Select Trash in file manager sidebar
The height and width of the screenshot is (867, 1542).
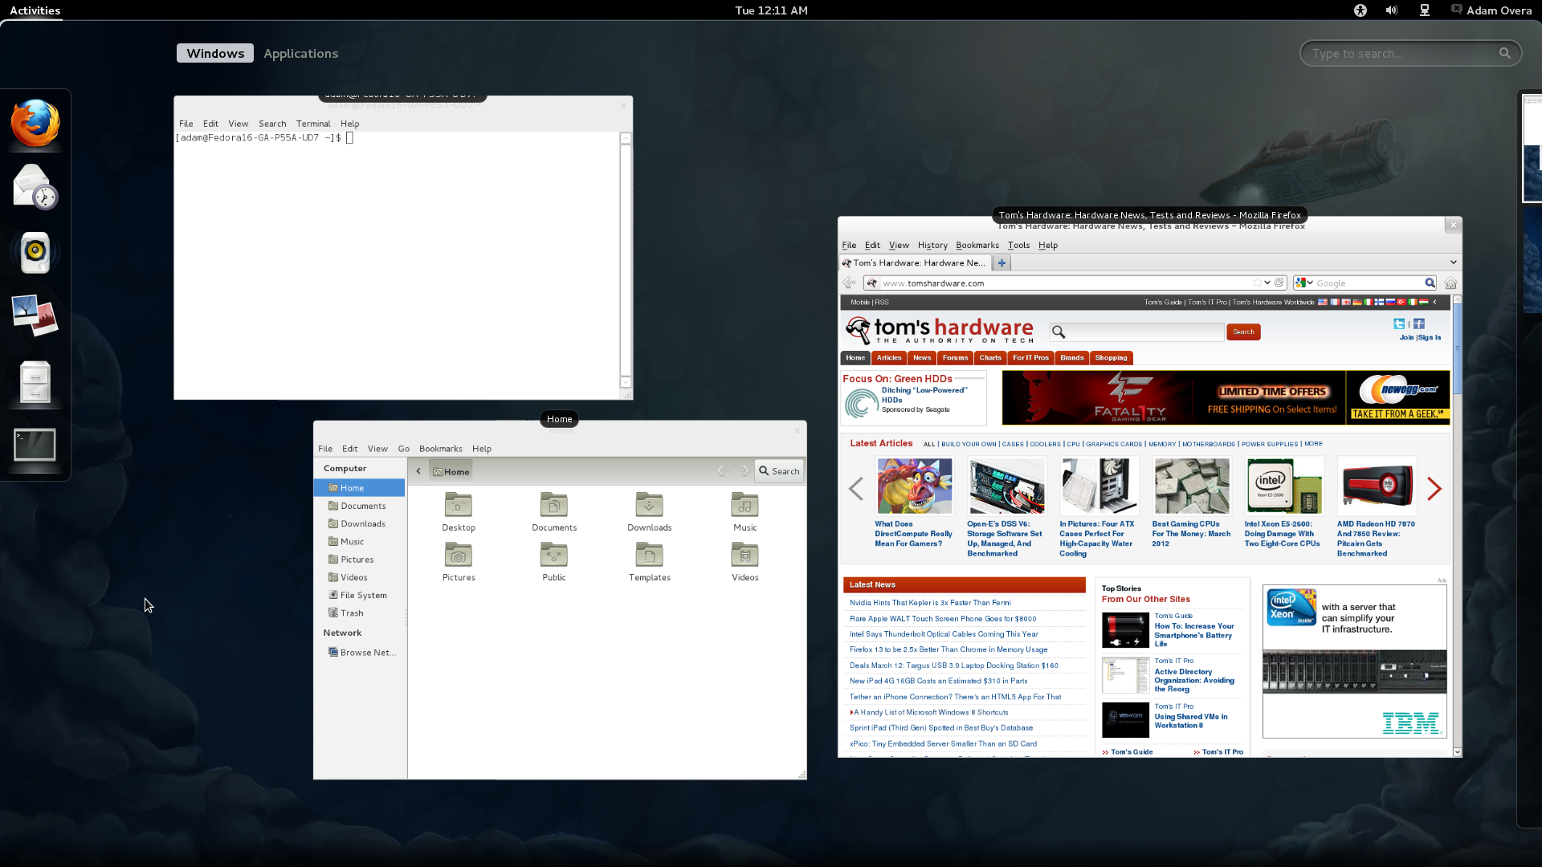click(x=359, y=613)
